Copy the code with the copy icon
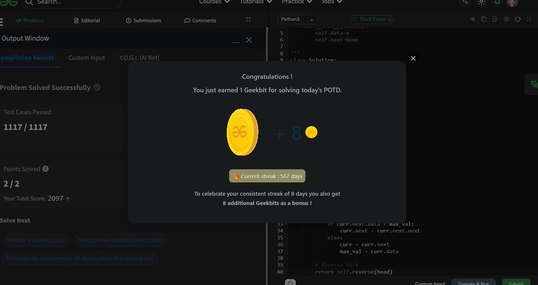The height and width of the screenshot is (285, 538). 484,19
